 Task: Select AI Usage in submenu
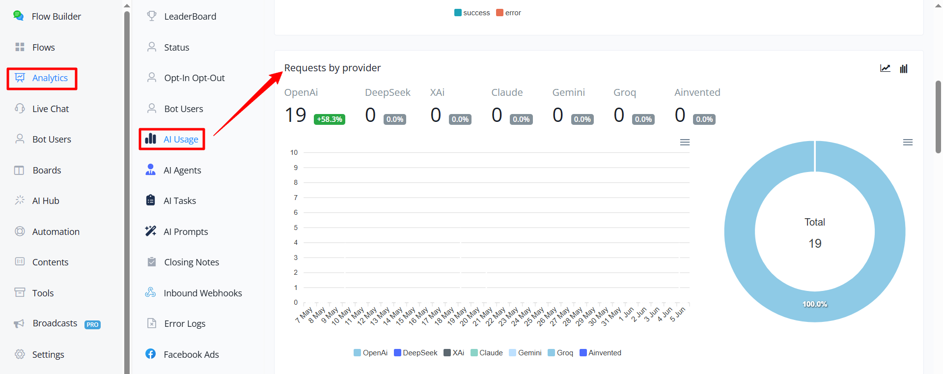[172, 139]
